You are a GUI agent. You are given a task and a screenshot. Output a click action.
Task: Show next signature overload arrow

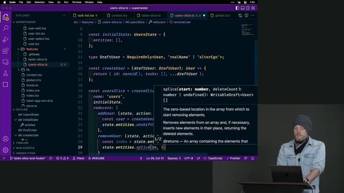pyautogui.click(x=157, y=143)
